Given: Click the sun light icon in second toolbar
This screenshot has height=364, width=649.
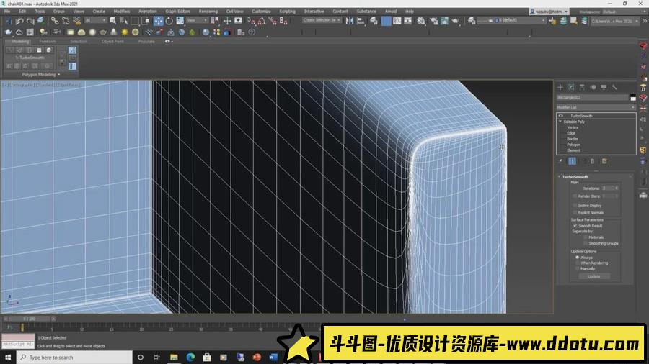Looking at the screenshot, I should [124, 32].
